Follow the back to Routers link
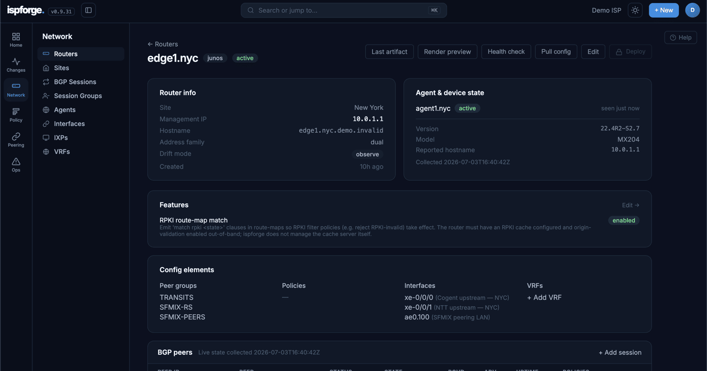707x371 pixels. pos(163,44)
